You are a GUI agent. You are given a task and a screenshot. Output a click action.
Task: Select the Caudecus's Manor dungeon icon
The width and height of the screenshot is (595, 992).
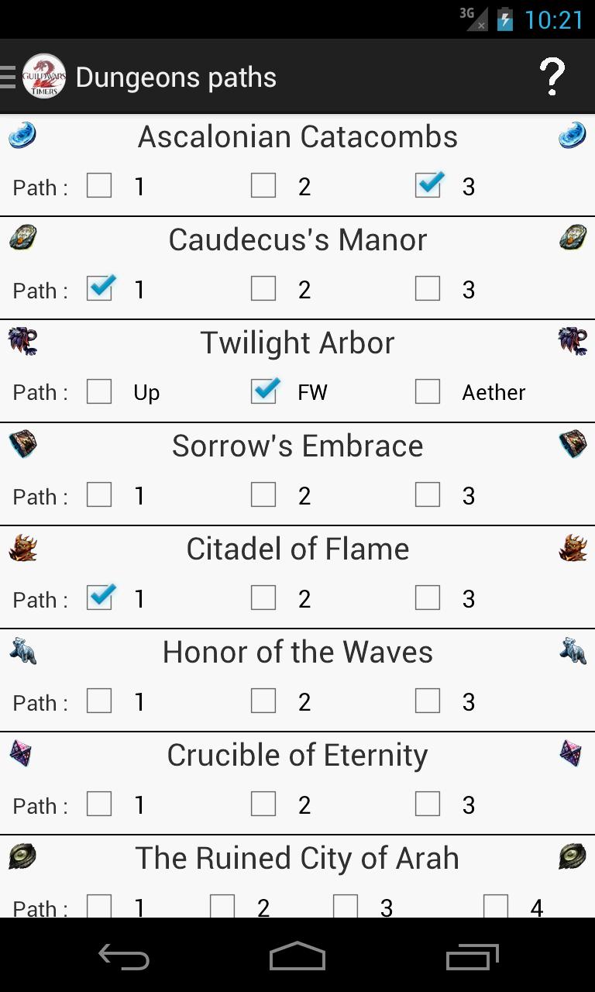click(23, 238)
